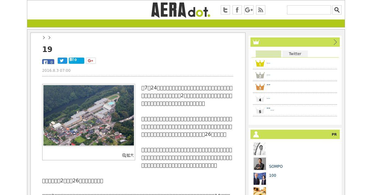The width and height of the screenshot is (372, 195).
Task: Tweet article with blue Twitter button
Action: [62, 61]
